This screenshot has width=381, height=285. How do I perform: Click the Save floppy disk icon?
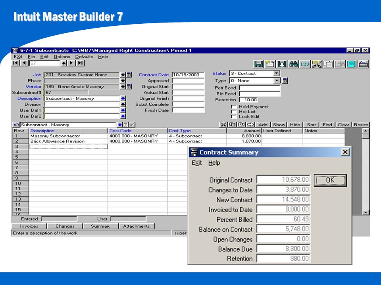[x=258, y=64]
